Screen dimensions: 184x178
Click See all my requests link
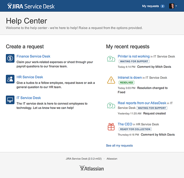(x=119, y=145)
